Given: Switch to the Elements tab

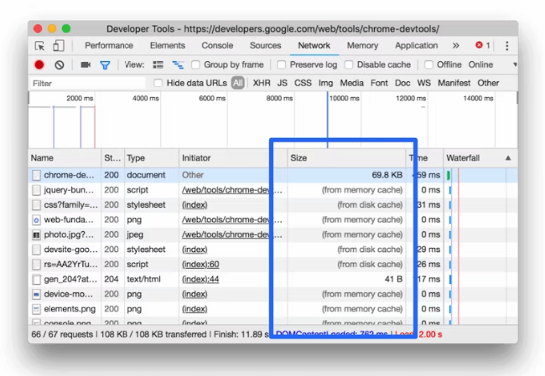Looking at the screenshot, I should coord(168,45).
